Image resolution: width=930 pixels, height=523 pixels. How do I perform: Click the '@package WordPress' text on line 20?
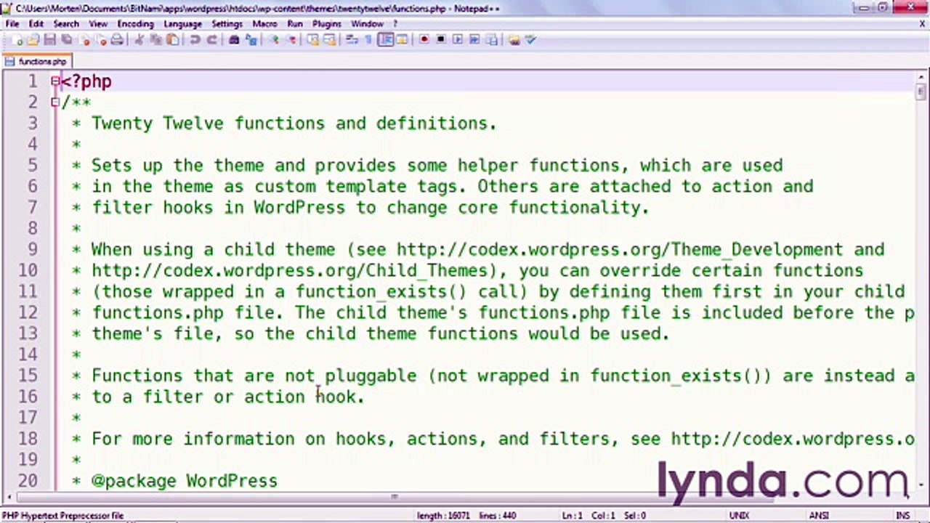185,481
